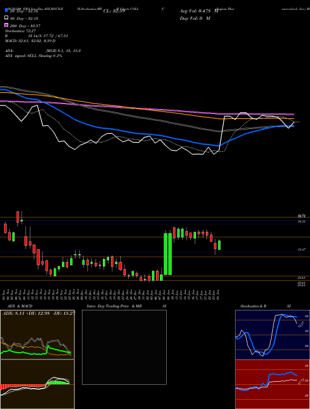Click the 'Avg Vol: 0.478 M' label
310x409 pixels.
198,11
